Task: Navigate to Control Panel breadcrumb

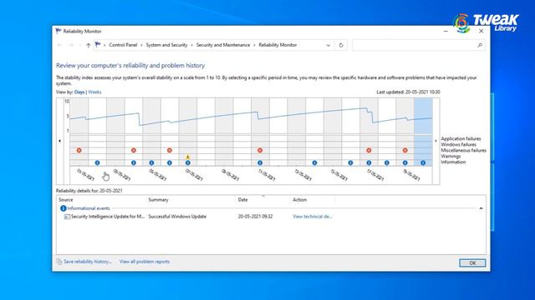Action: click(123, 45)
